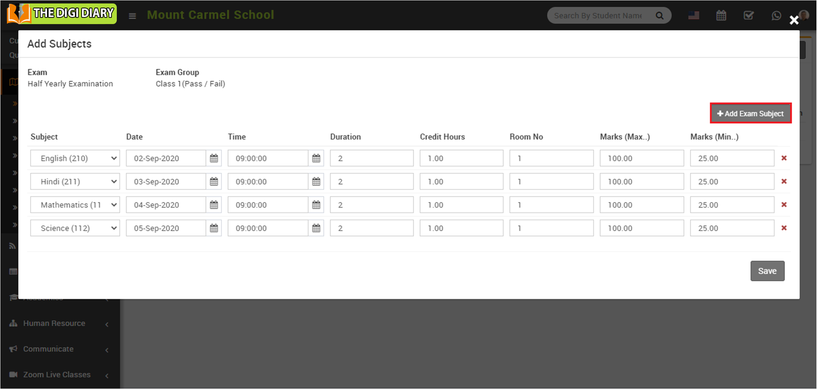The height and width of the screenshot is (389, 818).
Task: Expand the Science (112) subject dropdown
Action: pyautogui.click(x=75, y=228)
